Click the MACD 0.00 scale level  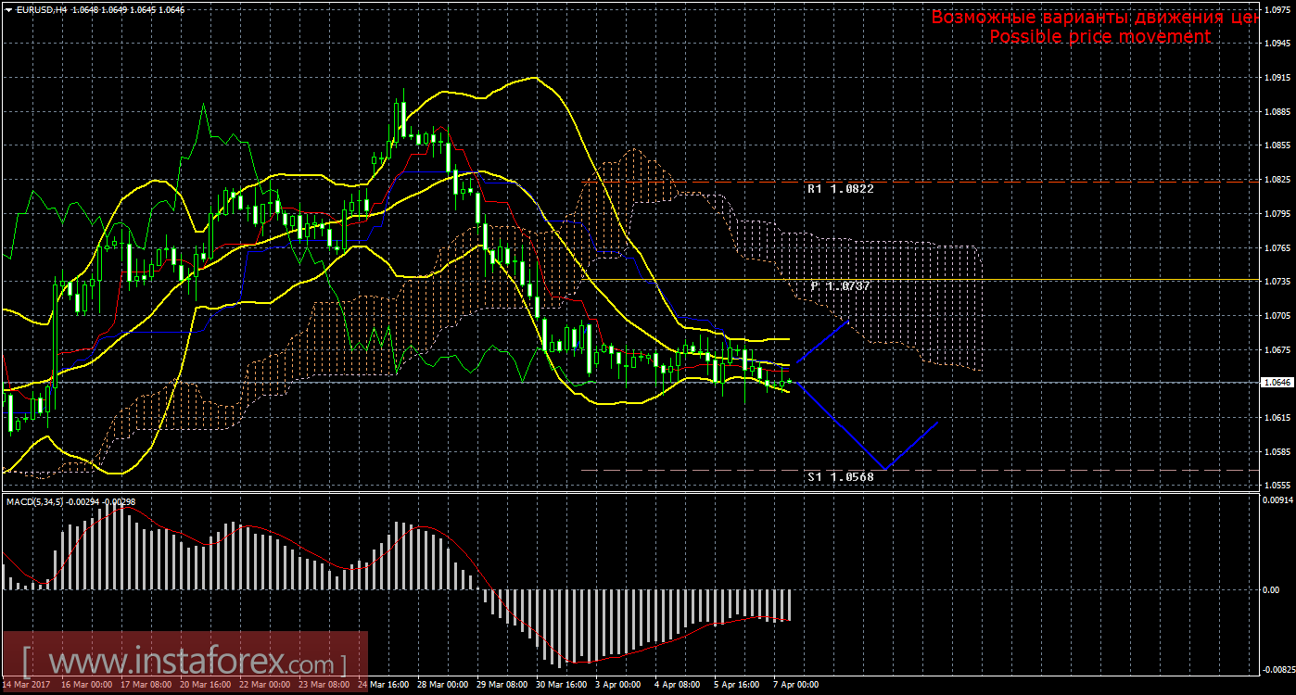point(1272,589)
